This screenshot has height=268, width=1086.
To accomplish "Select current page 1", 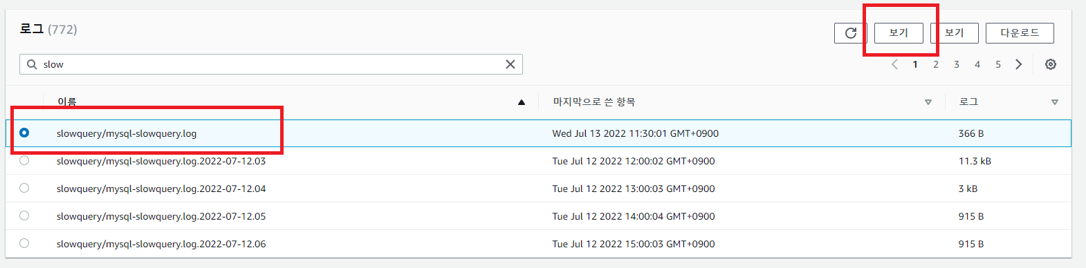I will click(915, 64).
